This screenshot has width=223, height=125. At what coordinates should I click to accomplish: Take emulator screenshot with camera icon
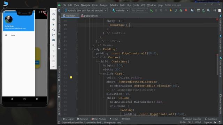pos(53,40)
